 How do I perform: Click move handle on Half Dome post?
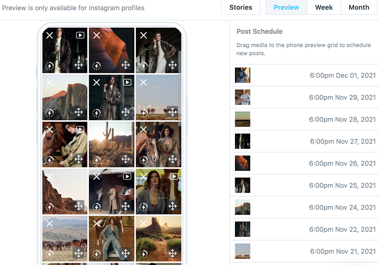(79, 112)
